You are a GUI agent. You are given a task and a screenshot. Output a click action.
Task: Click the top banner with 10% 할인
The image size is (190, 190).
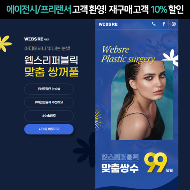(x=95, y=9)
